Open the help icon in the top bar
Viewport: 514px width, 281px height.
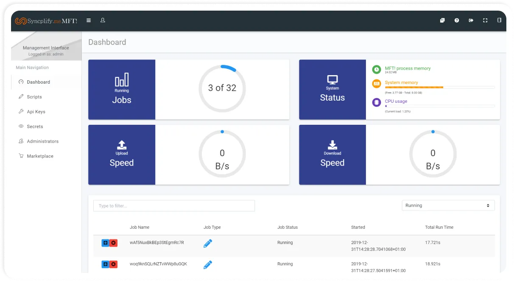(457, 20)
